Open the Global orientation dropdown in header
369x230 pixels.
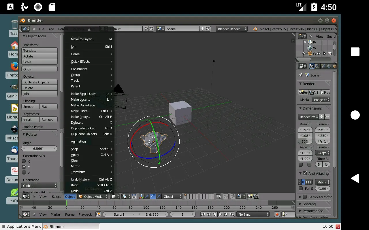click(x=172, y=197)
